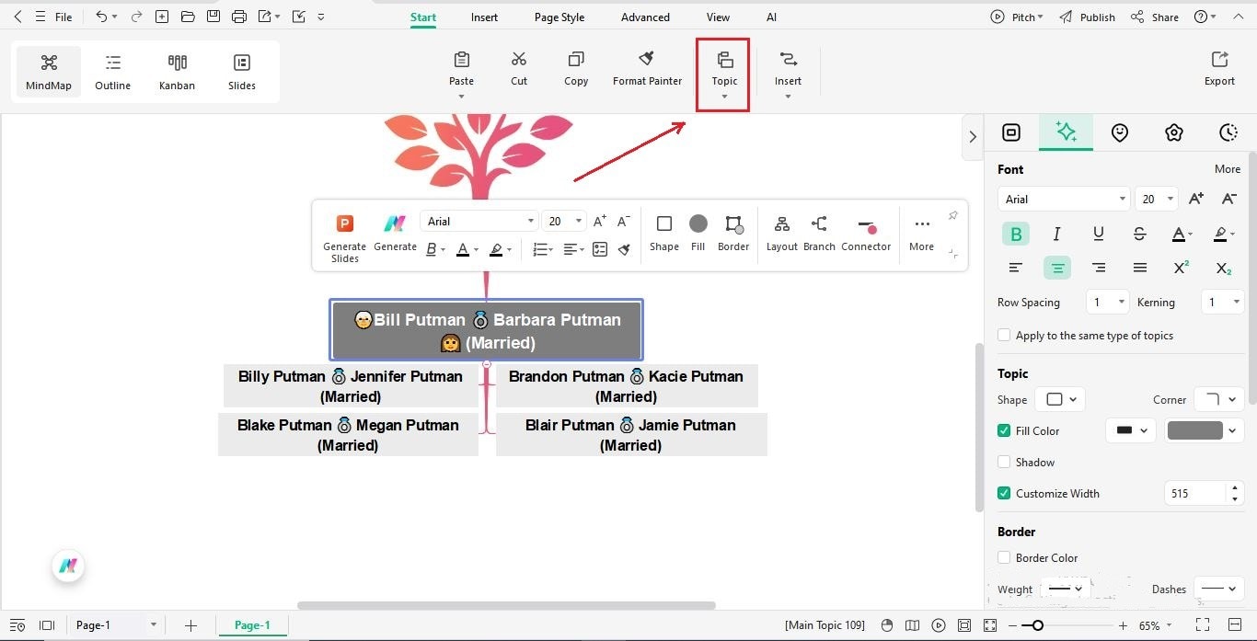Open the Corner style dropdown
This screenshot has width=1257, height=641.
click(x=1219, y=399)
